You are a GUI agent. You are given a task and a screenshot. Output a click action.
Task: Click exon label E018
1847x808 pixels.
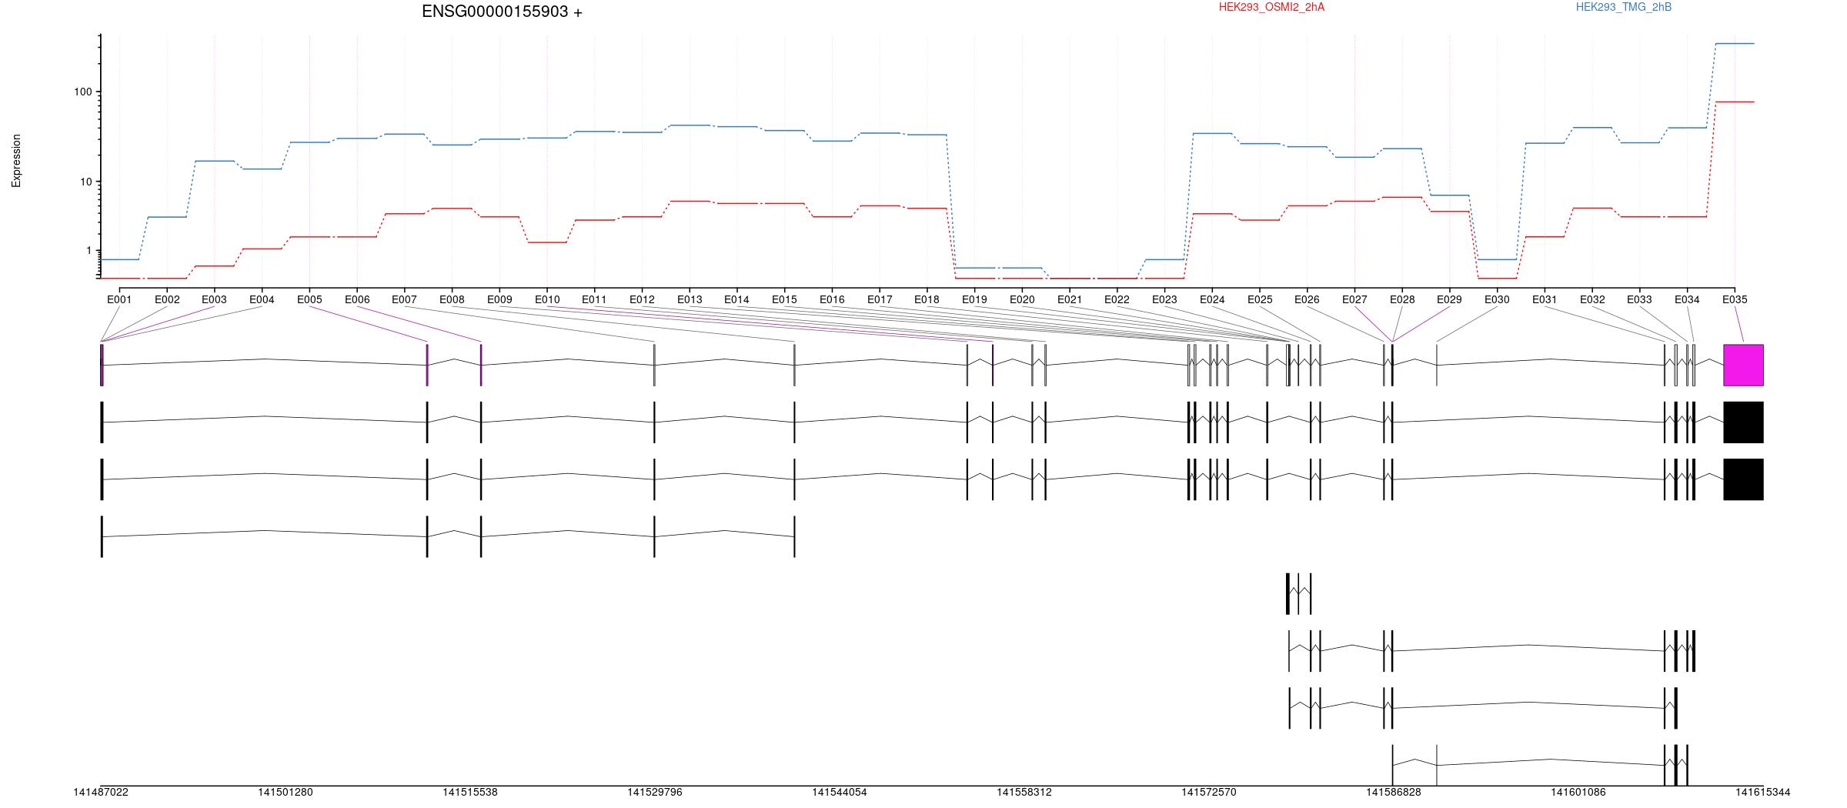pyautogui.click(x=927, y=299)
